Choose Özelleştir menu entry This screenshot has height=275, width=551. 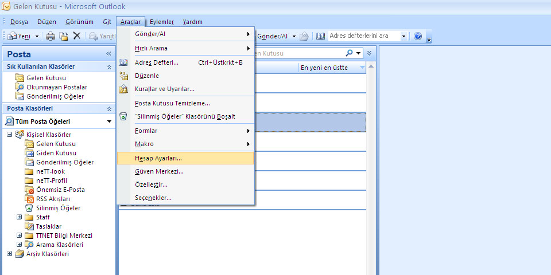click(x=185, y=184)
